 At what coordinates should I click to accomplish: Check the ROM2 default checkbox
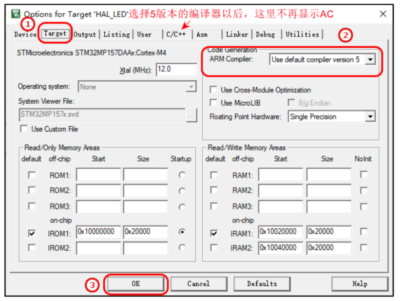coord(32,190)
